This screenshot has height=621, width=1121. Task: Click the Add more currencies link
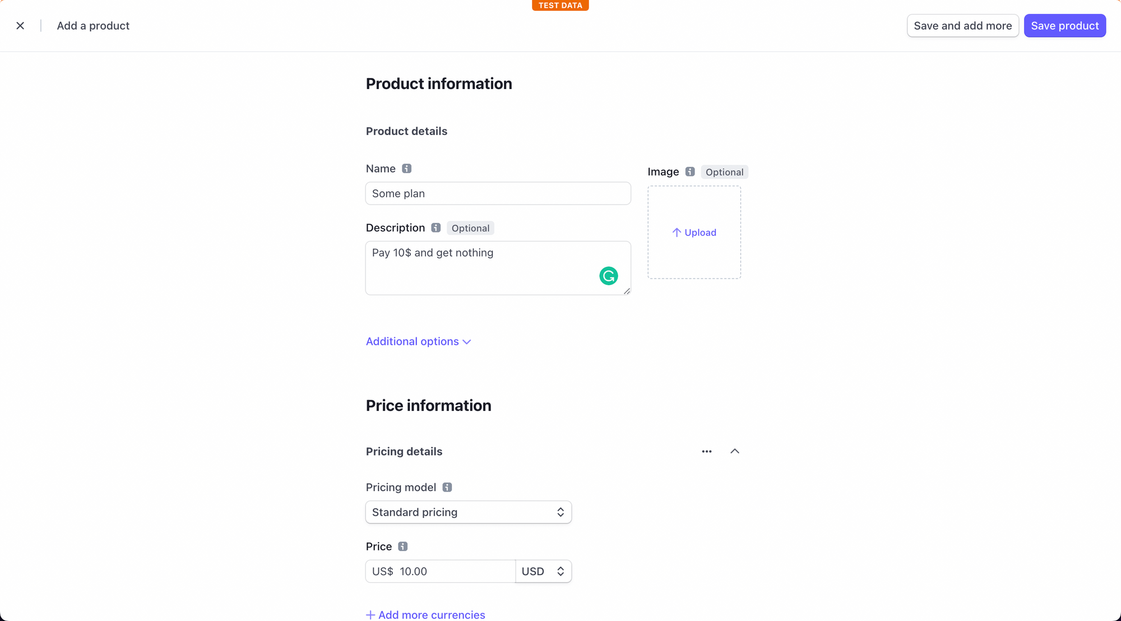tap(425, 614)
